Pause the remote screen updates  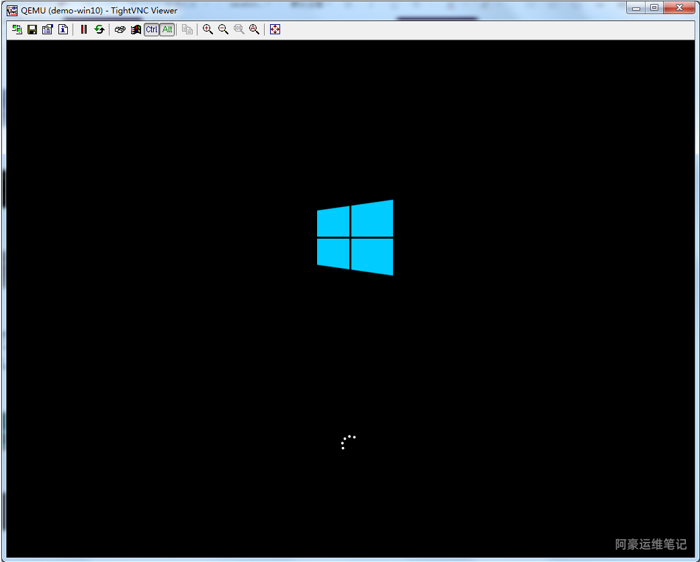click(83, 30)
